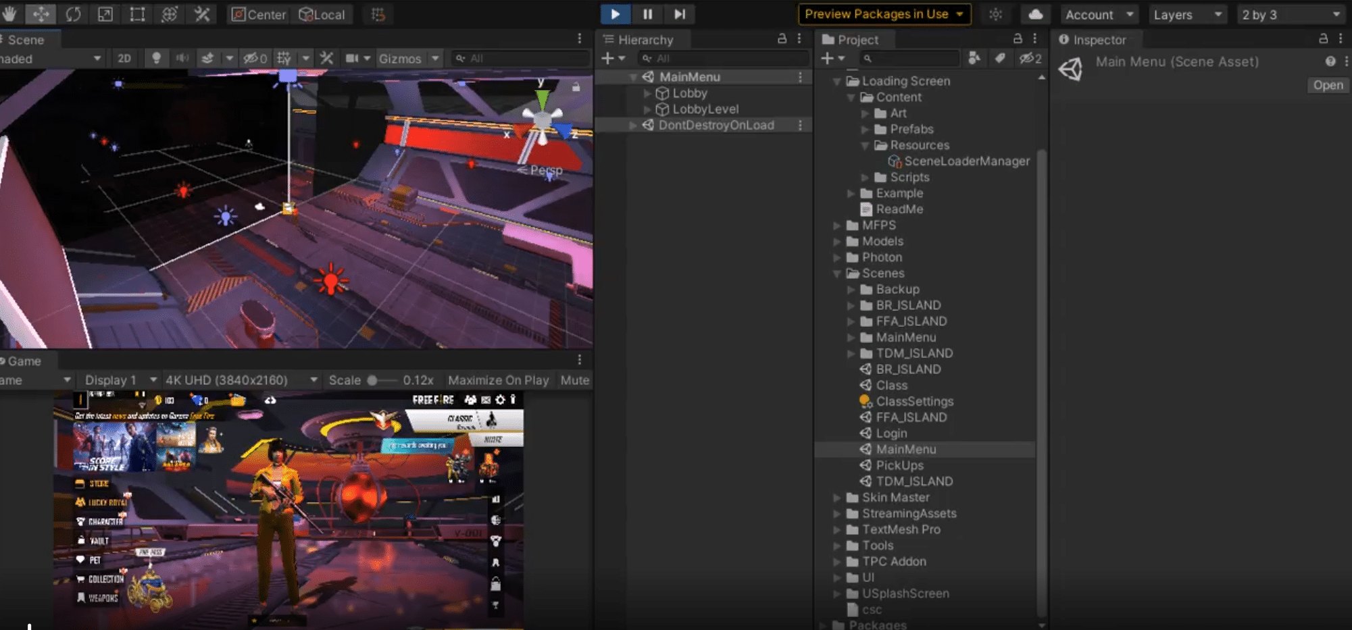
Task: Toggle 2D view in Scene
Action: pos(124,59)
